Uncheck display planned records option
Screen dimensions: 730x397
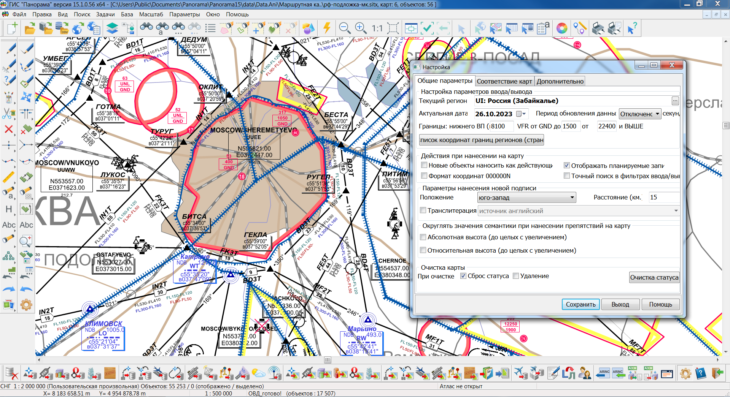click(567, 165)
